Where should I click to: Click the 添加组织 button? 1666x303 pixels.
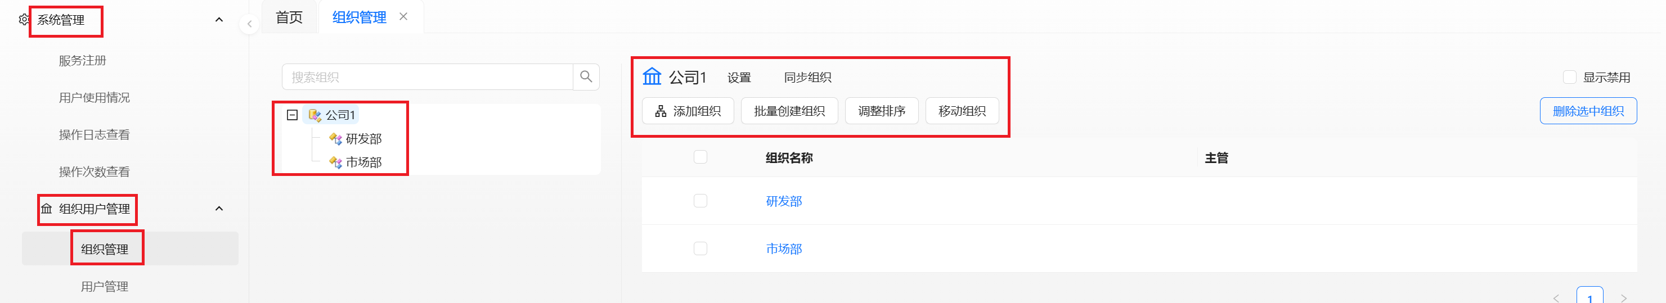(688, 111)
